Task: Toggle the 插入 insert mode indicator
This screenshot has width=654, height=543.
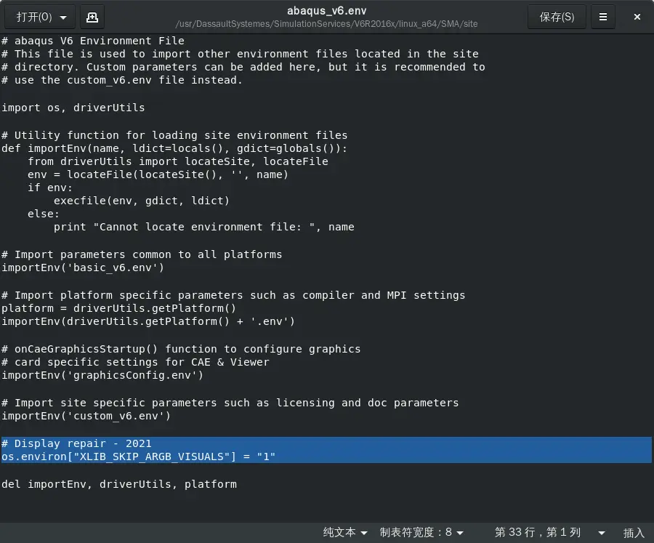Action: coord(634,533)
